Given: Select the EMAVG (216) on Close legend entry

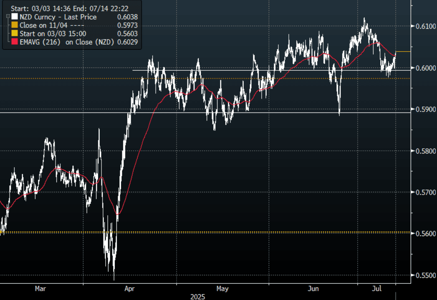Looking at the screenshot, I should point(67,42).
